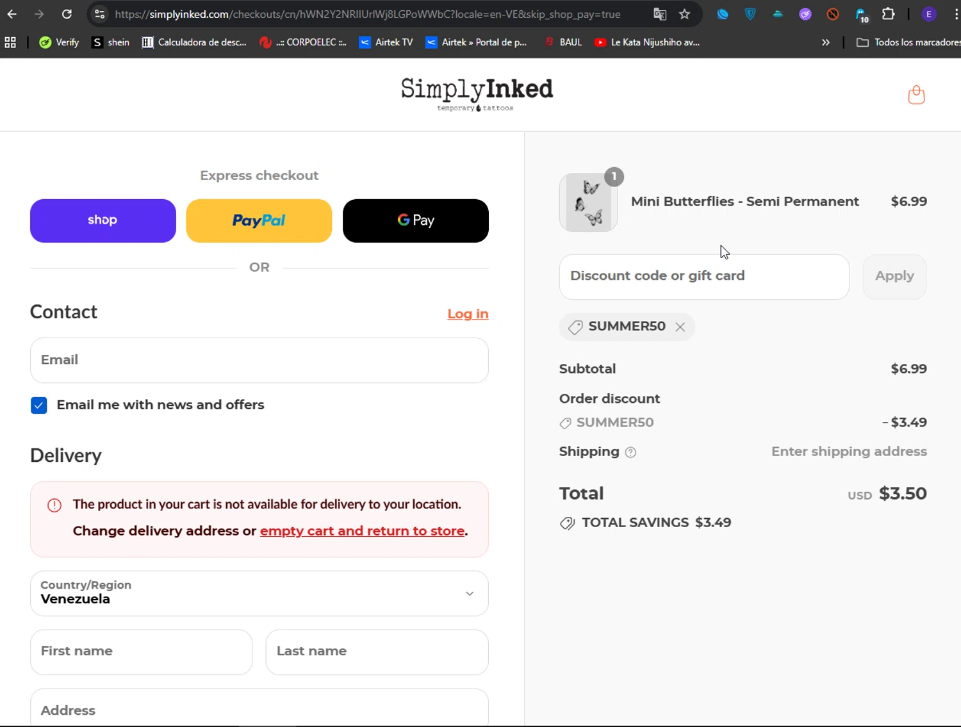Click Mini Butterflies product thumbnail
The height and width of the screenshot is (727, 961).
(588, 202)
